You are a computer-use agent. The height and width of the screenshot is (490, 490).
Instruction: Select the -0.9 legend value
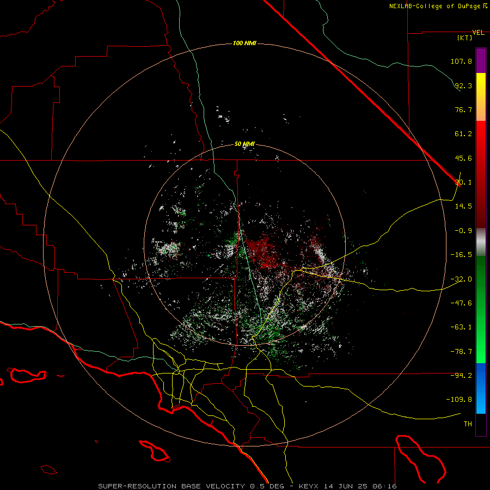(x=463, y=231)
